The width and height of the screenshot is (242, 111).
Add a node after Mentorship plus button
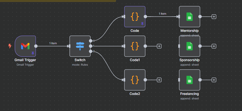[x=214, y=17]
